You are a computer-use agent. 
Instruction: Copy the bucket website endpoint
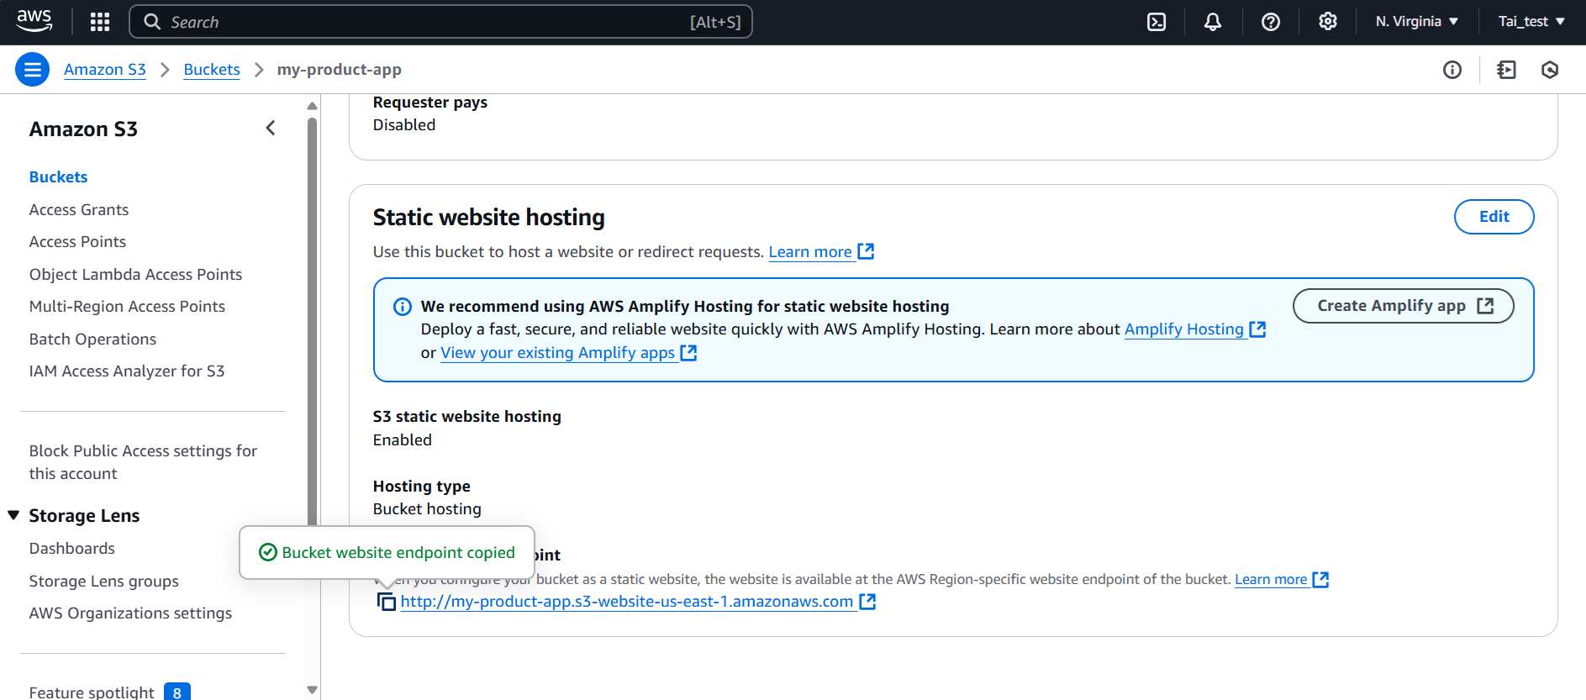tap(386, 602)
